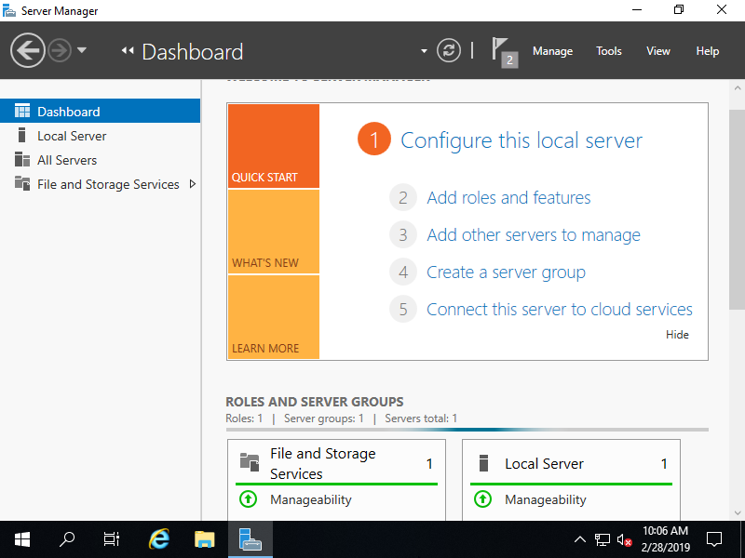
Task: Open the volume icon in system tray
Action: [625, 539]
